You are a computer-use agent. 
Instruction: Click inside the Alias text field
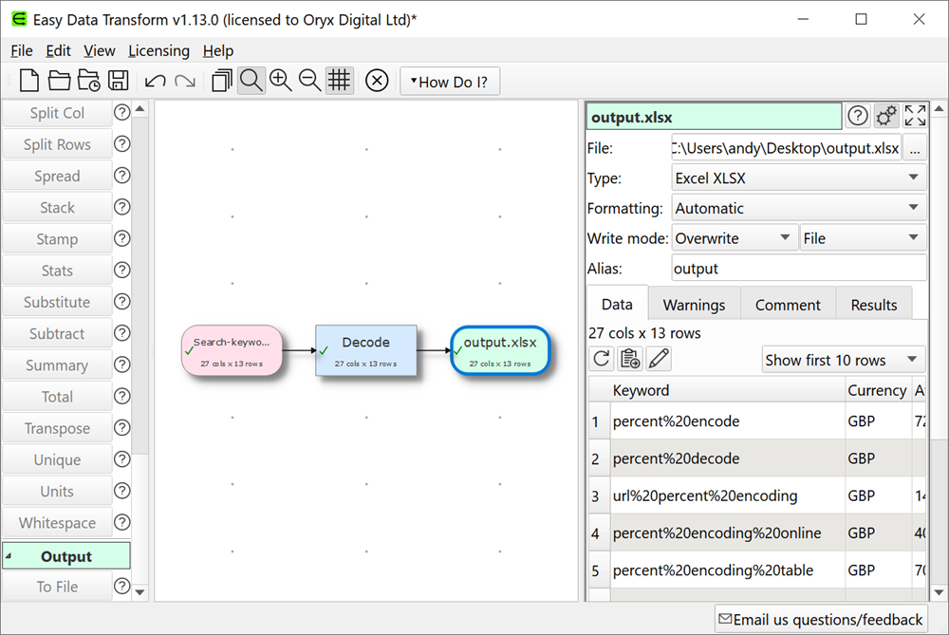[x=798, y=268]
